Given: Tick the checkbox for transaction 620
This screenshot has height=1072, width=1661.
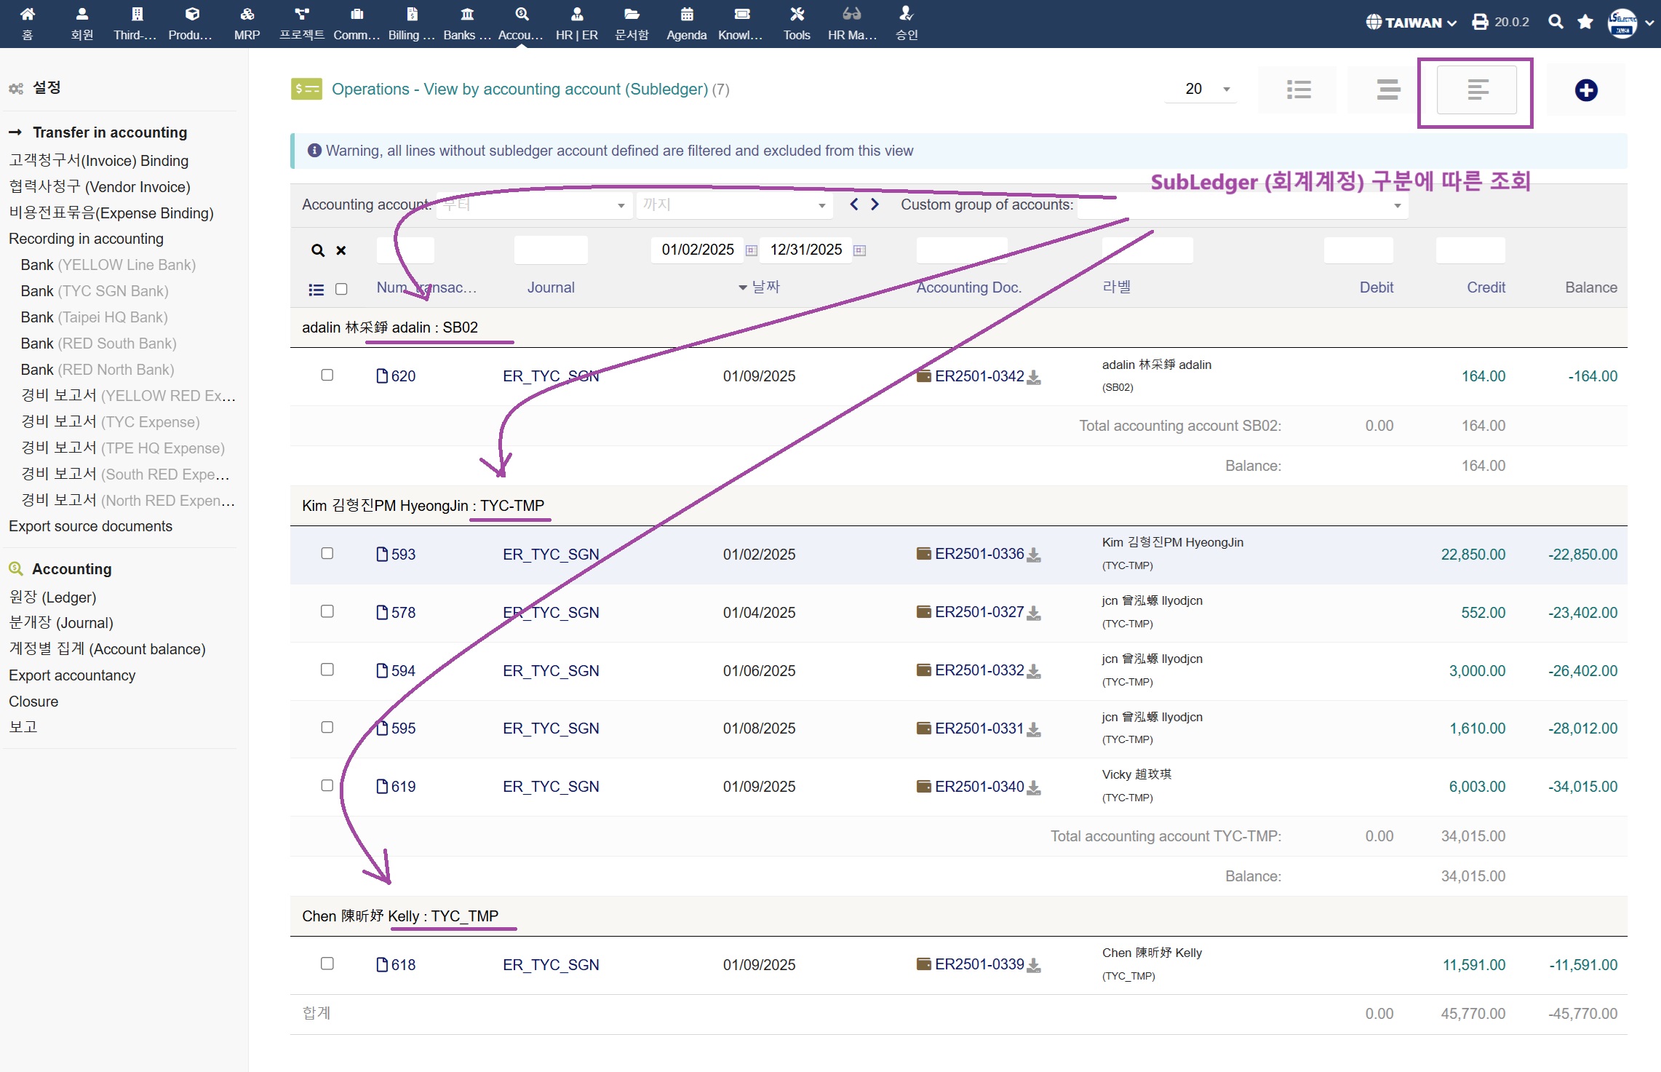Looking at the screenshot, I should (327, 375).
